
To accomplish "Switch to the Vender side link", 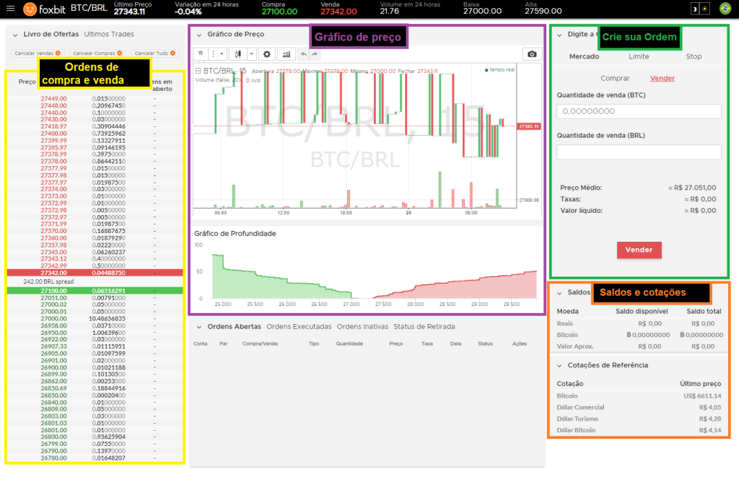I will tap(663, 78).
